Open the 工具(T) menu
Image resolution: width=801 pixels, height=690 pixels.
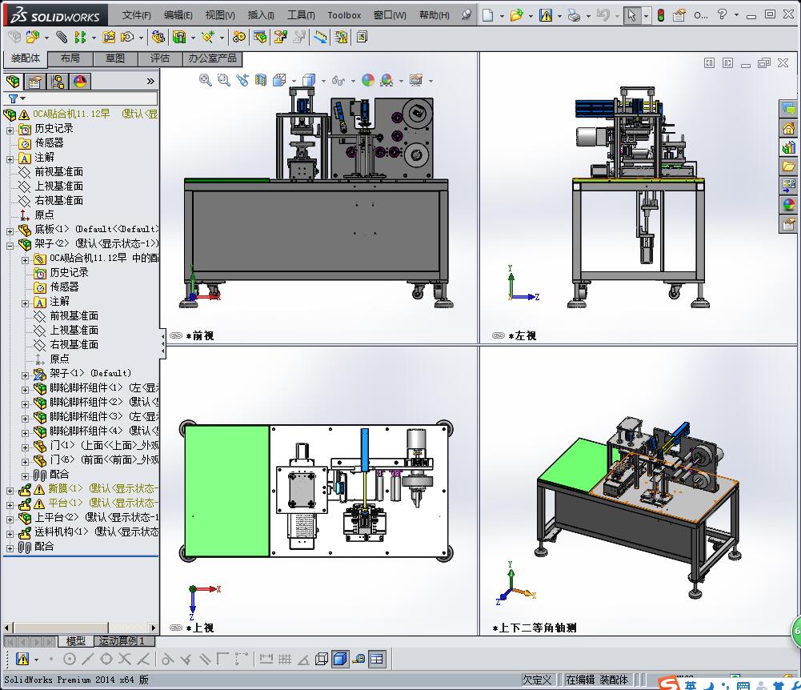click(301, 15)
